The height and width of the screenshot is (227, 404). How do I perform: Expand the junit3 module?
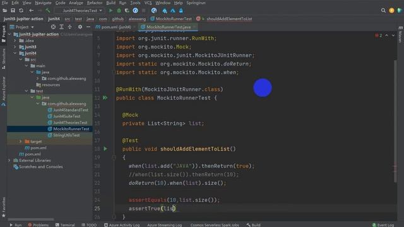(x=15, y=47)
